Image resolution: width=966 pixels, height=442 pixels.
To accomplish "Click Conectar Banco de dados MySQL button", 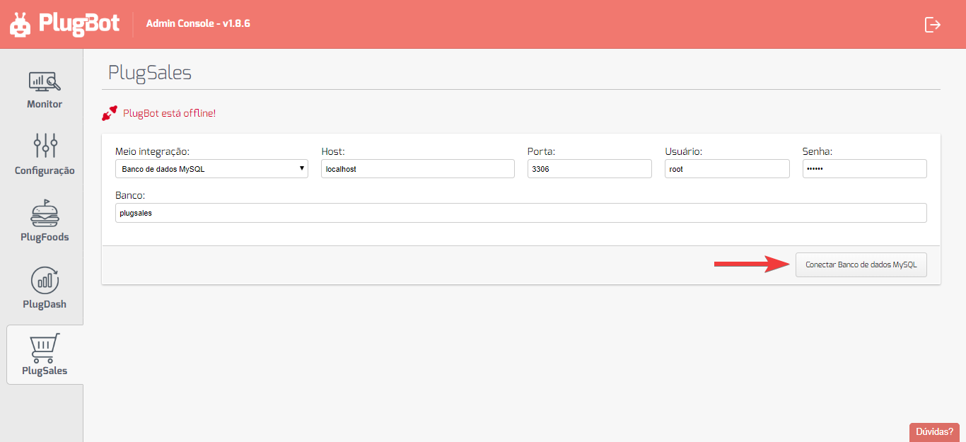I will (x=861, y=264).
